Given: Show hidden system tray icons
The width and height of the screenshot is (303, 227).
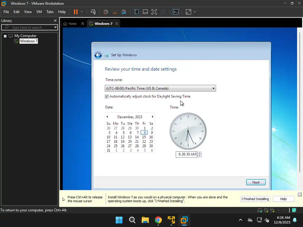Looking at the screenshot, I should pyautogui.click(x=240, y=220).
